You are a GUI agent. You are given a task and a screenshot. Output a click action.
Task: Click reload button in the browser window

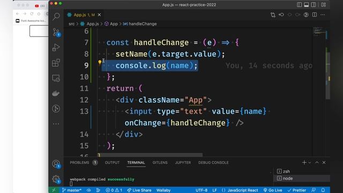tap(32, 14)
